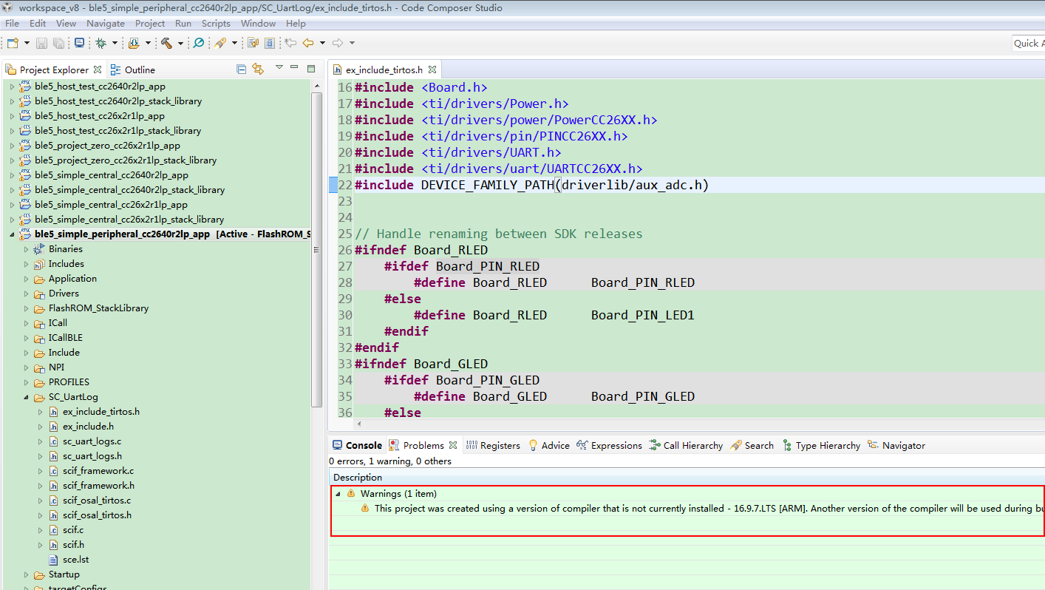Open the Advice tab
Screen dimensions: 1045x590
(x=548, y=446)
